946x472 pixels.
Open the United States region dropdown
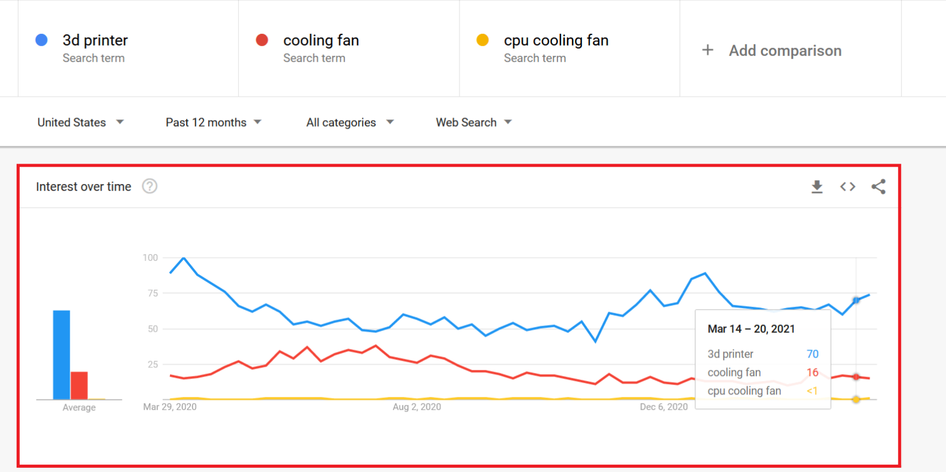tap(81, 122)
